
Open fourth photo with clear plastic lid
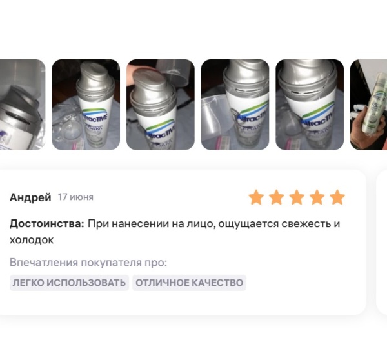[x=235, y=105]
